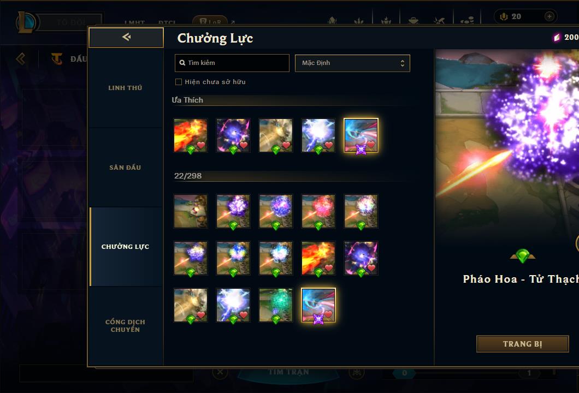The image size is (579, 393).
Task: Focus the Tìm kiếm search field
Action: pyautogui.click(x=232, y=63)
